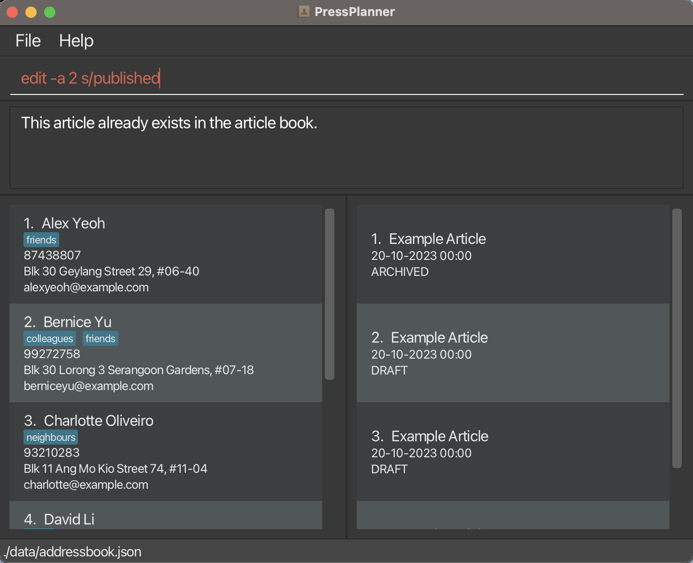Click the date of article 2

[421, 354]
